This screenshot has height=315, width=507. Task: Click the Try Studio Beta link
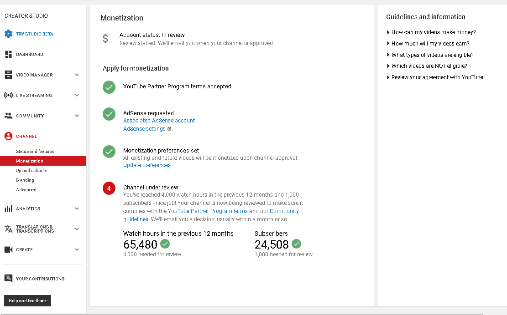(x=35, y=34)
